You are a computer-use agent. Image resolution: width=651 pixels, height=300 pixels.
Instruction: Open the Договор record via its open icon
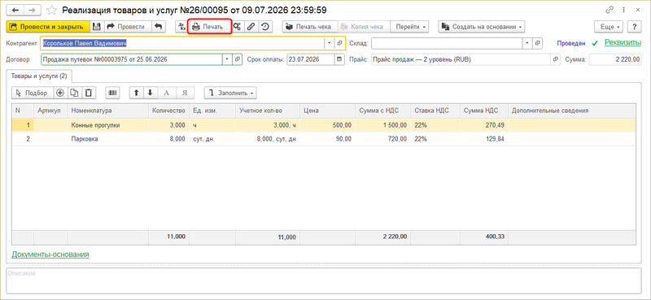pyautogui.click(x=238, y=59)
